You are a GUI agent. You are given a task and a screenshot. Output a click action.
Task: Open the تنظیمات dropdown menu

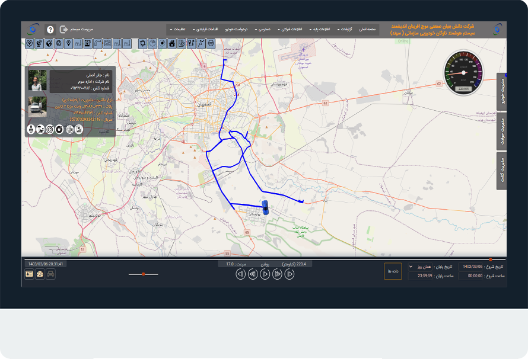pyautogui.click(x=178, y=29)
